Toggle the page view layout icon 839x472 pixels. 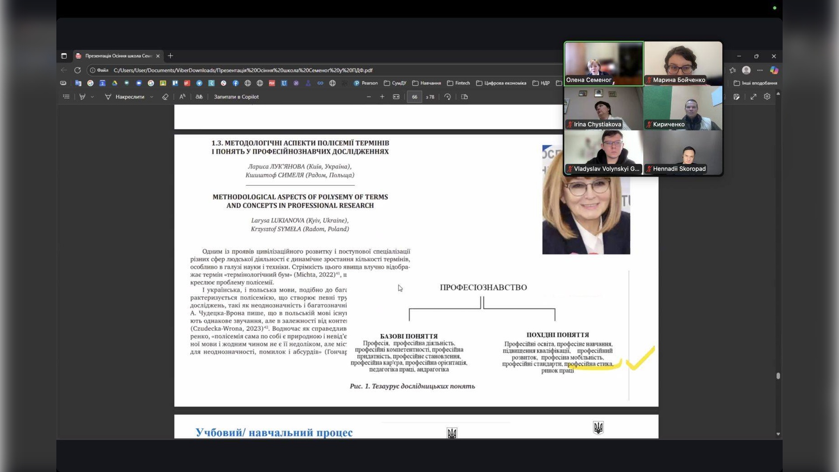point(465,97)
